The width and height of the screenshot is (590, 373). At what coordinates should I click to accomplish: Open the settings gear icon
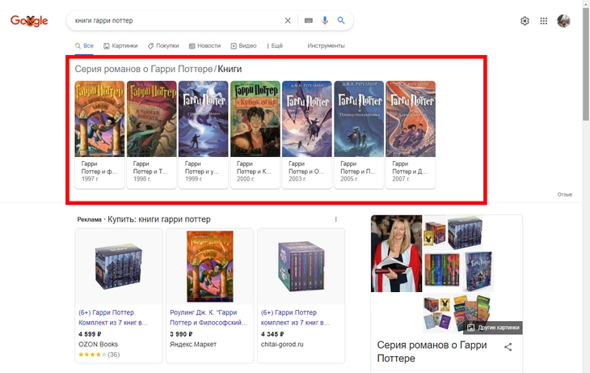click(525, 21)
